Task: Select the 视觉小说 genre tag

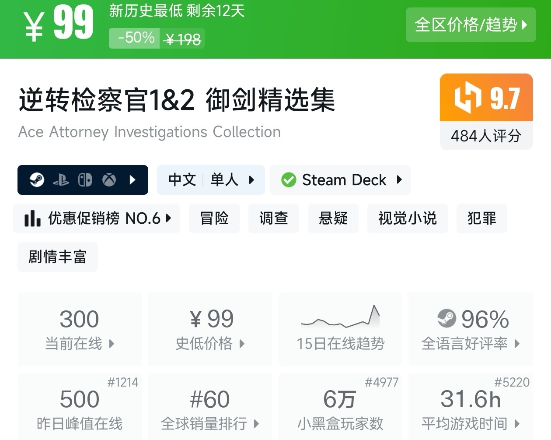Action: click(407, 218)
